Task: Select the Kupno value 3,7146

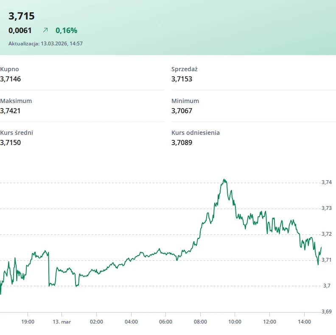Action: coord(11,79)
